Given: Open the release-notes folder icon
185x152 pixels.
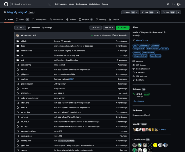Looking at the screenshot, I should (x=18, y=51).
